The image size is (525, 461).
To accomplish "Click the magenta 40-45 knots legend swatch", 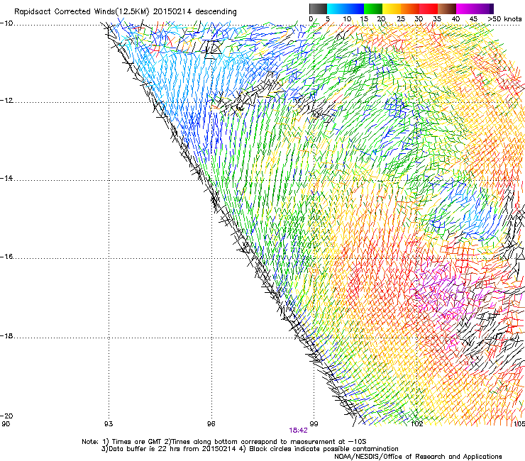I will tap(465, 9).
